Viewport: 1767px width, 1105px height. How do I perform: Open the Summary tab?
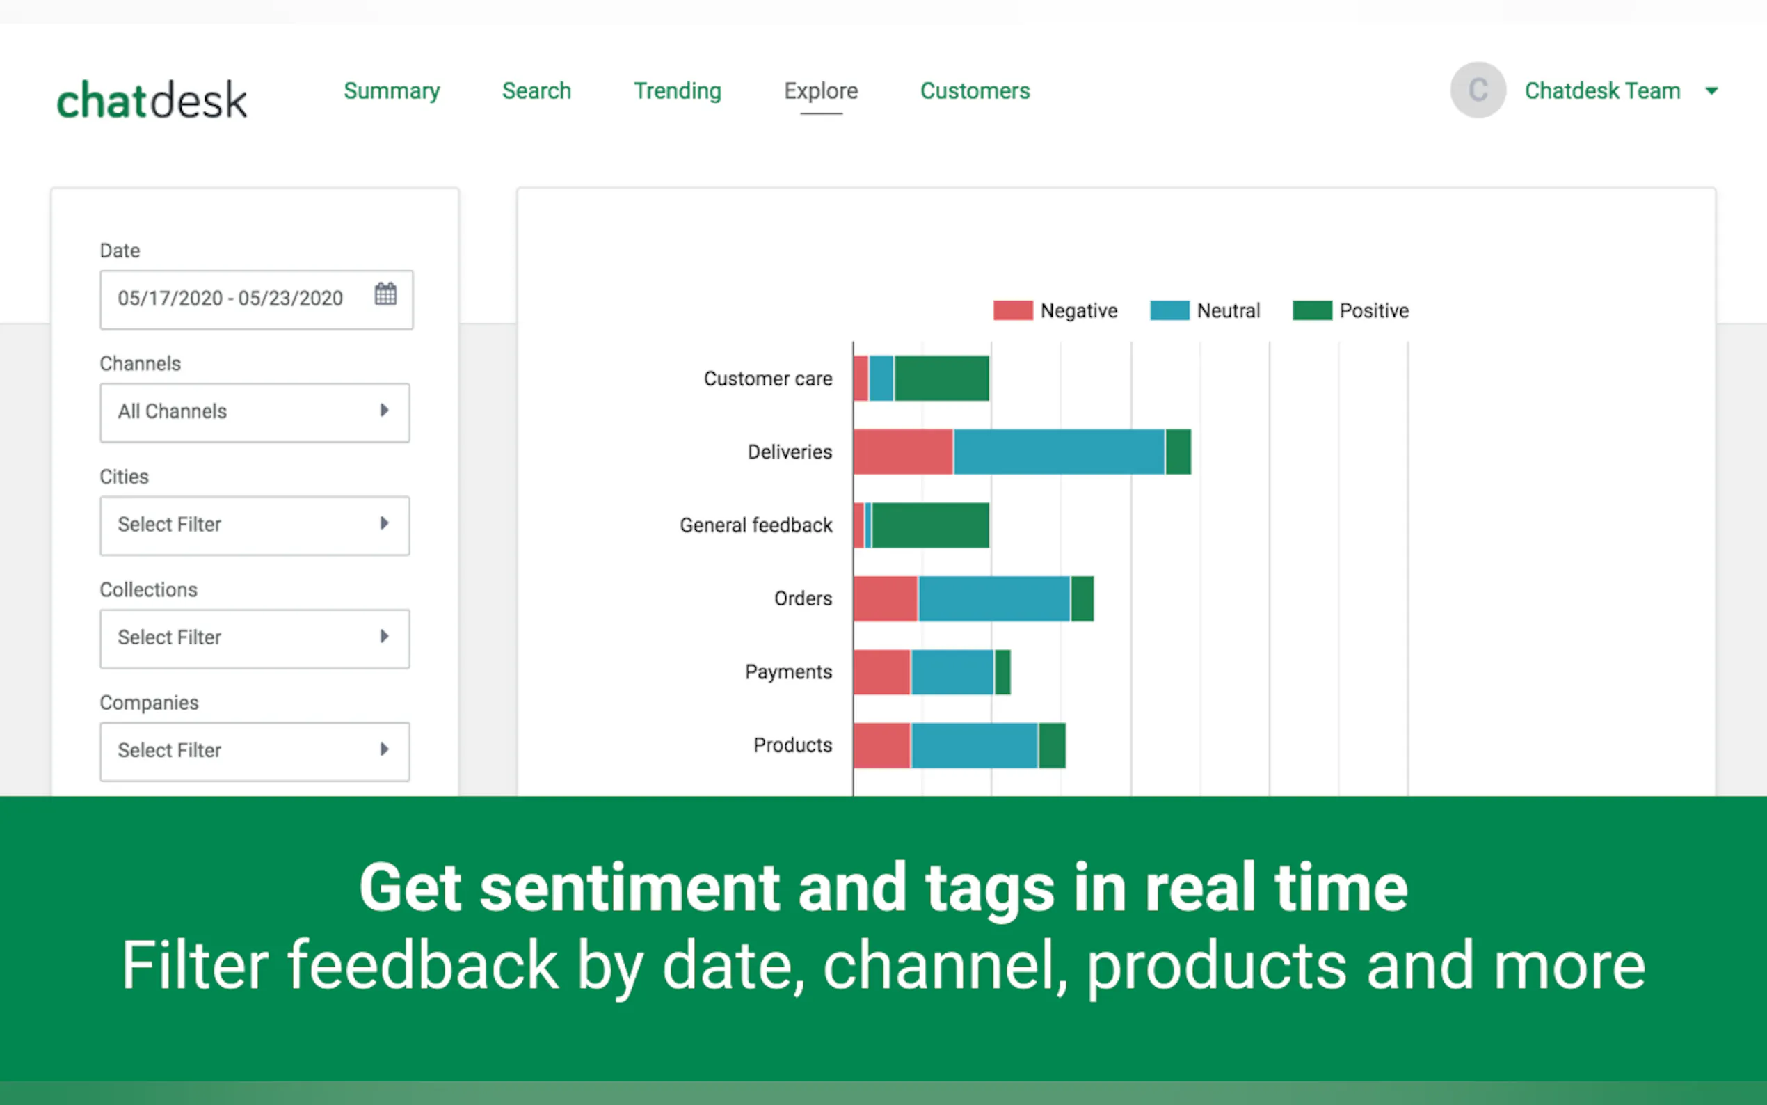pyautogui.click(x=392, y=90)
